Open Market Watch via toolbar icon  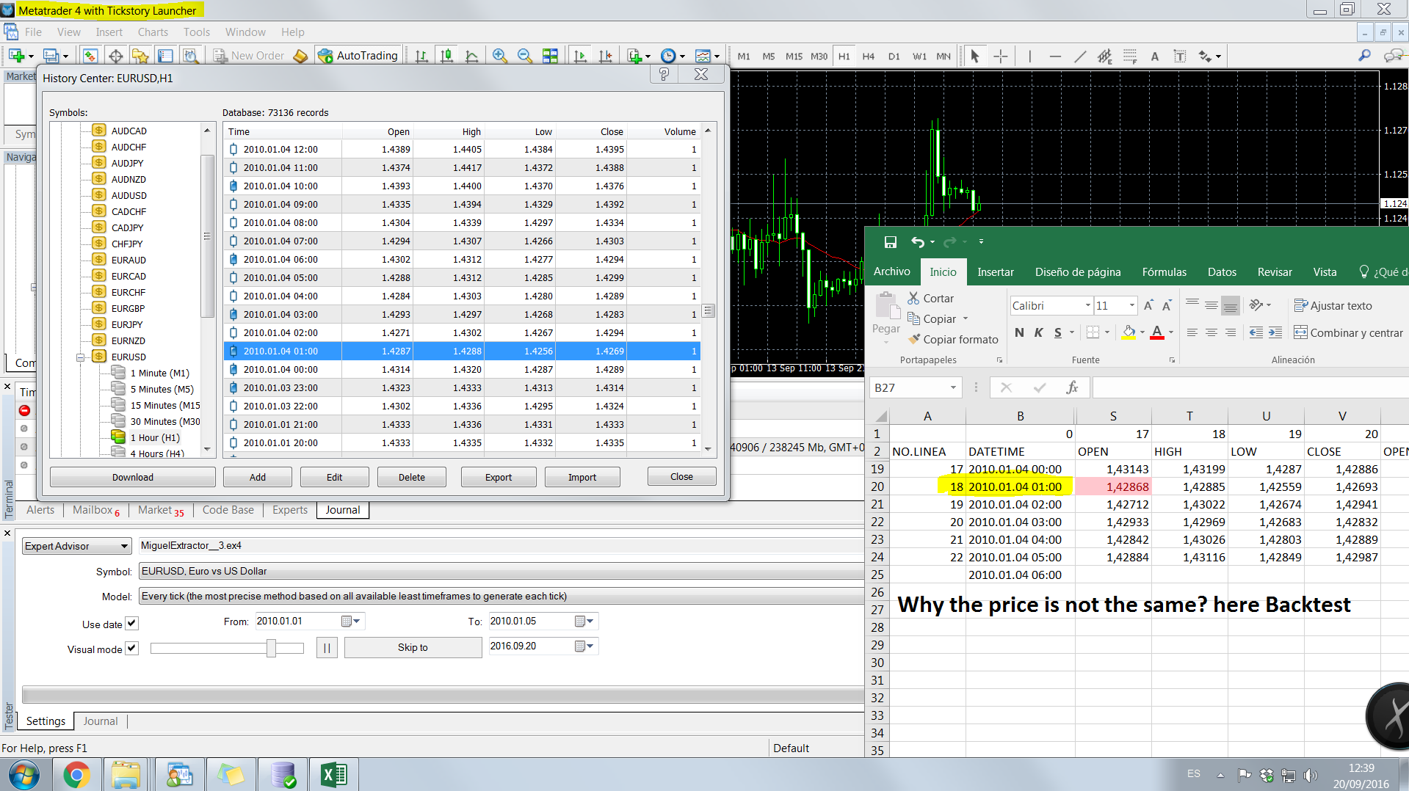pos(90,56)
